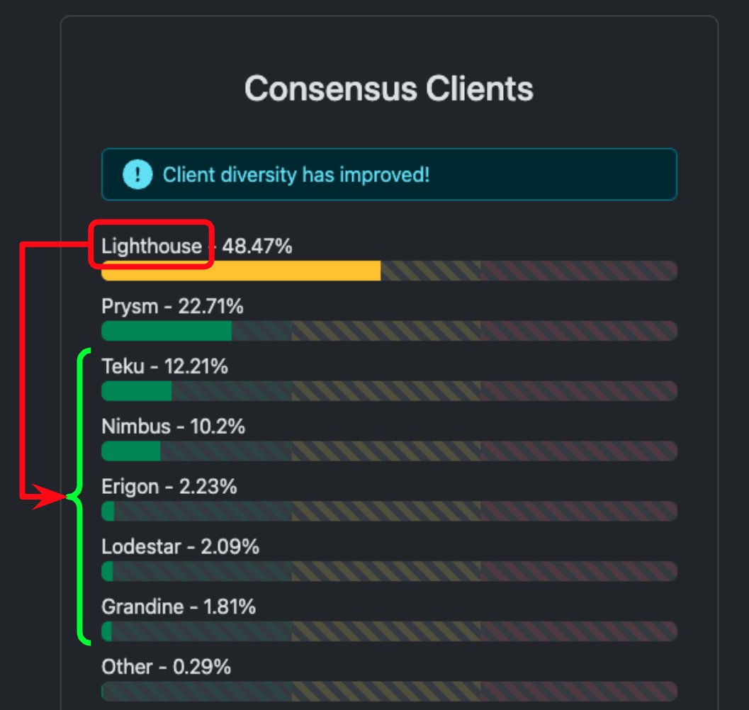749x710 pixels.
Task: Select the Nimbus - 10.2% label
Action: (x=173, y=427)
